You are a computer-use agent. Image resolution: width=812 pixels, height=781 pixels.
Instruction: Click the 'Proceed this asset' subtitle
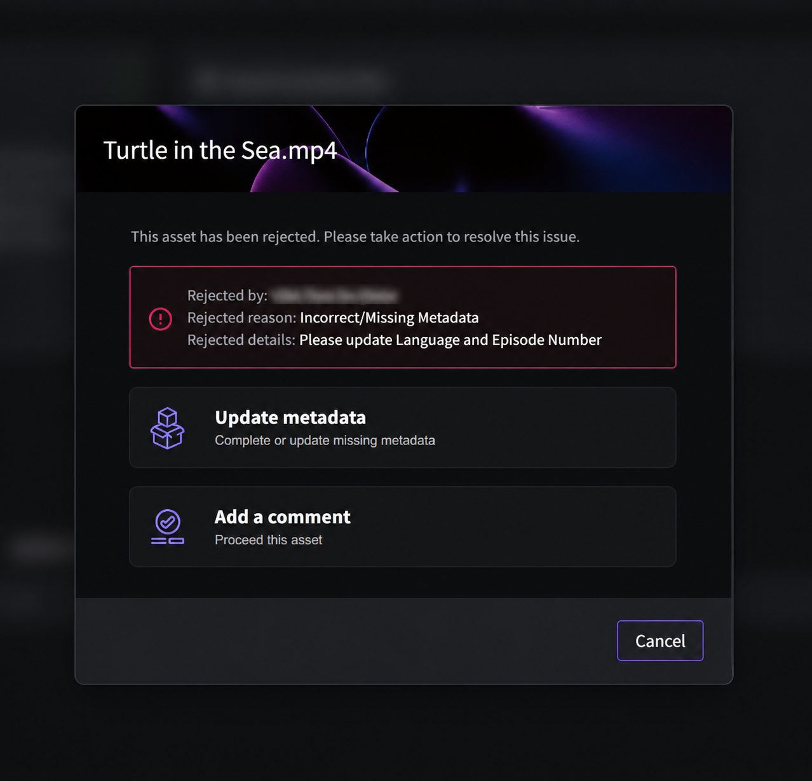(268, 540)
